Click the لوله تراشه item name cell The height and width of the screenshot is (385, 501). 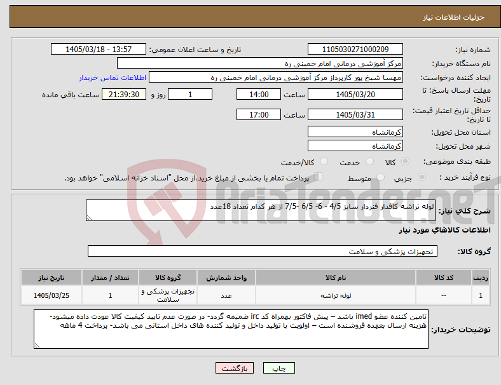click(336, 295)
